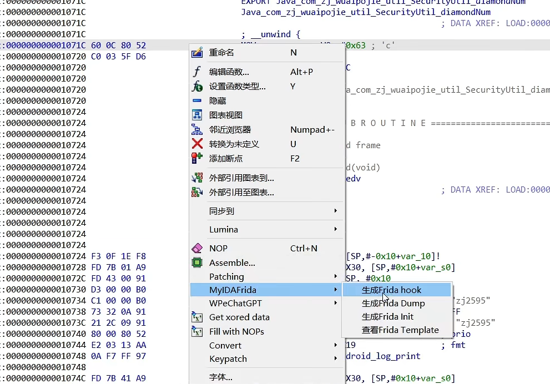Expand the Keypatch submenu
Screen dimensions: 550x384
(266, 358)
